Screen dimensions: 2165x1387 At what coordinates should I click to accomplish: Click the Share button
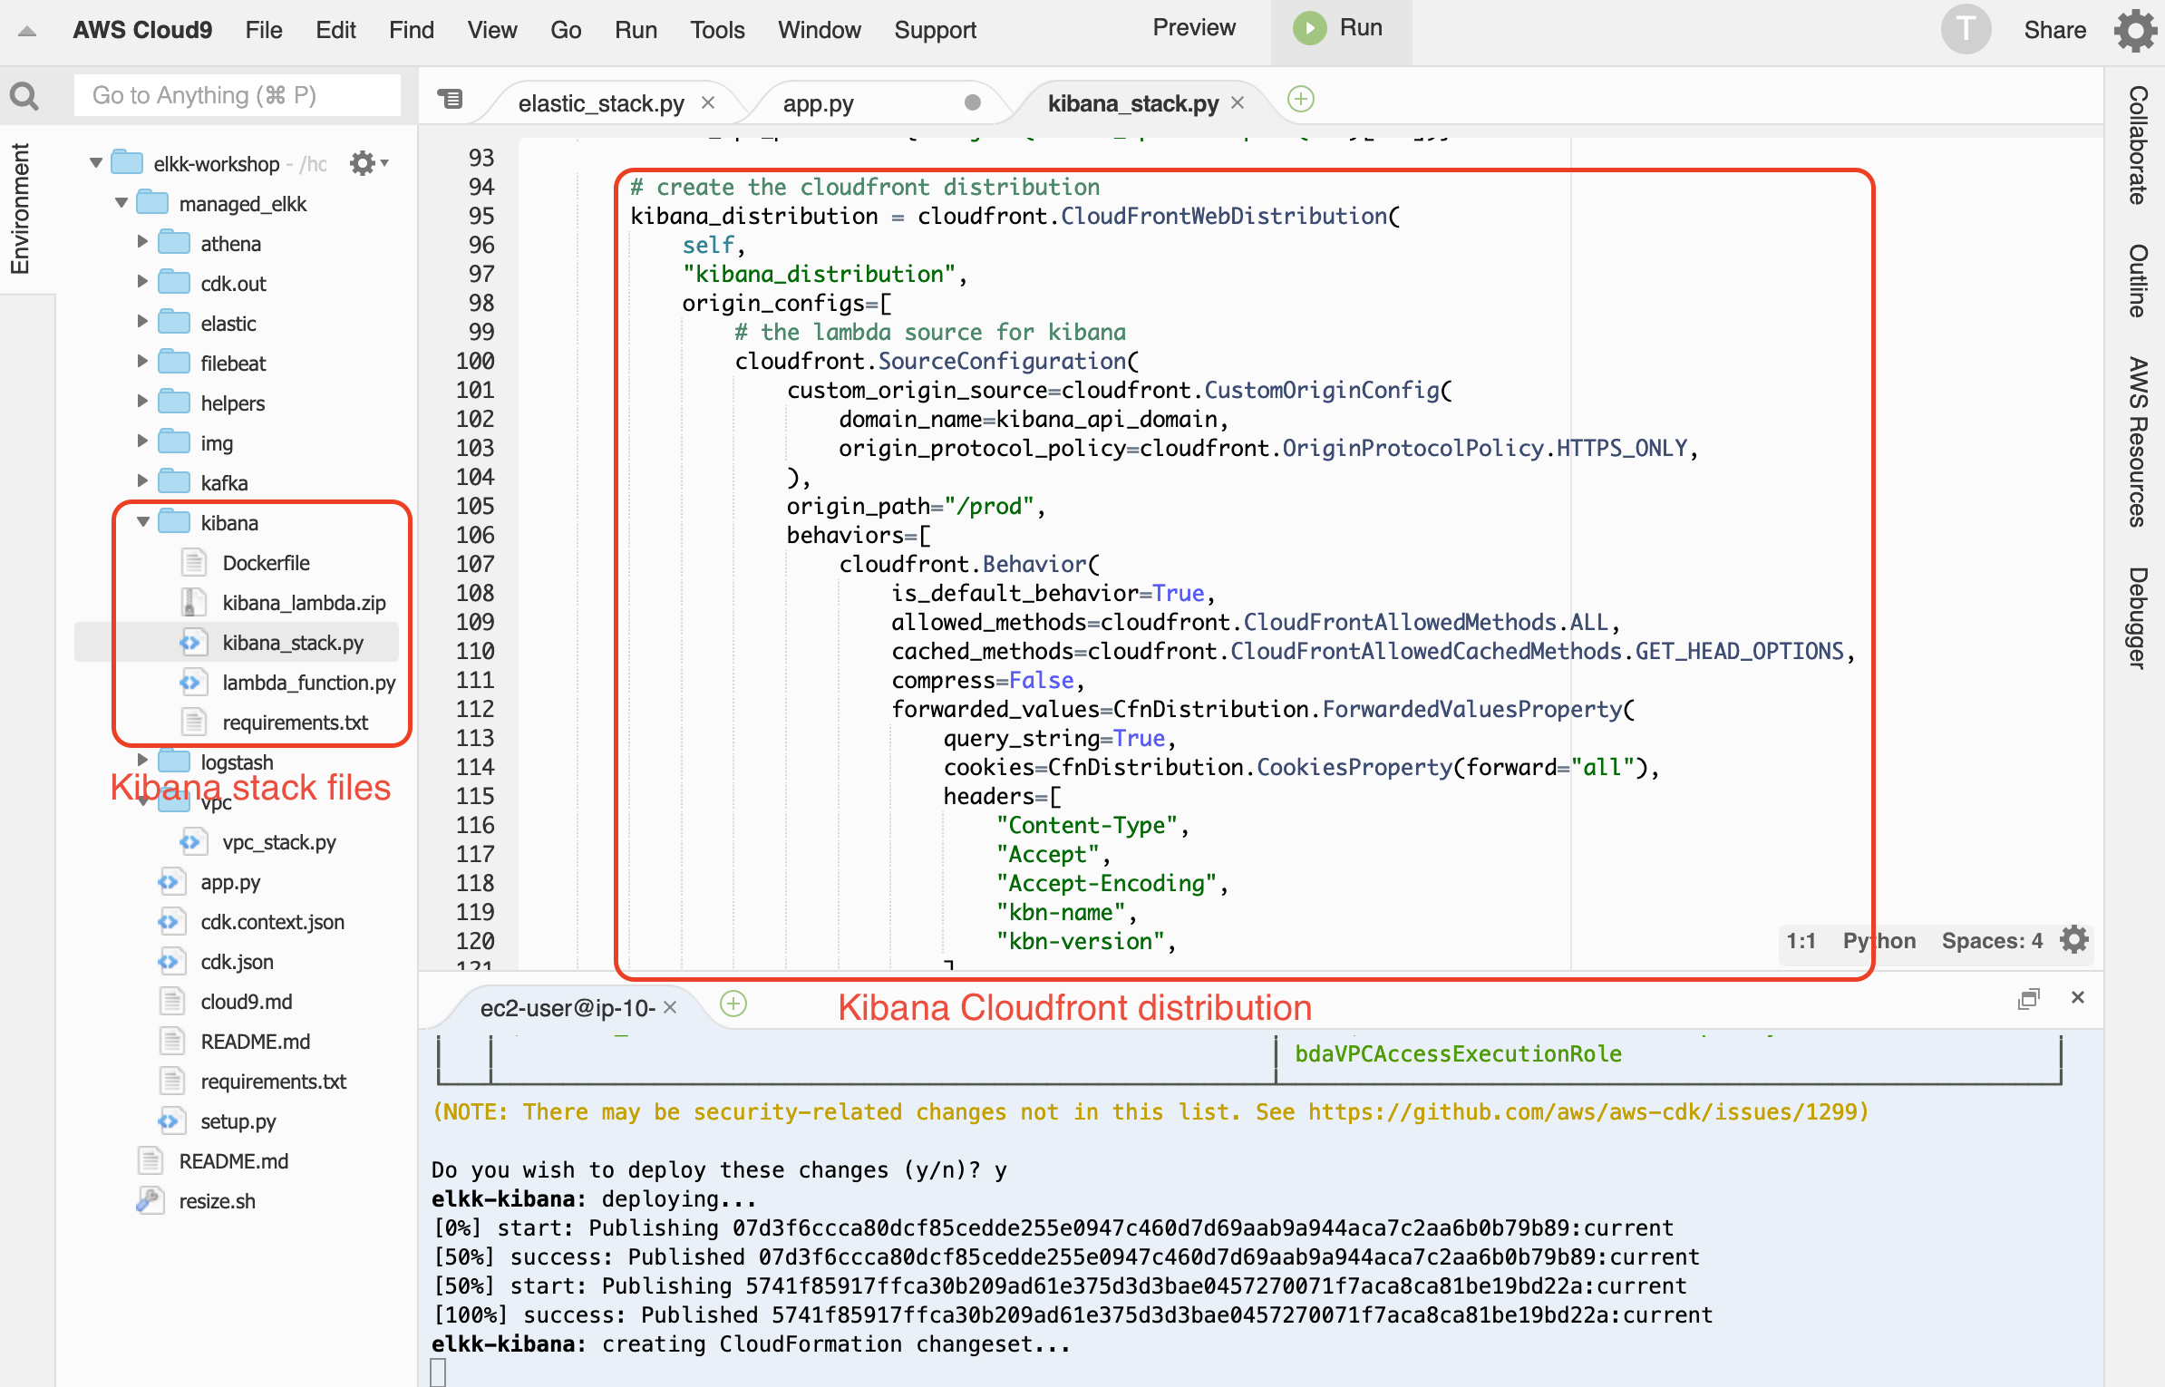click(x=2054, y=30)
